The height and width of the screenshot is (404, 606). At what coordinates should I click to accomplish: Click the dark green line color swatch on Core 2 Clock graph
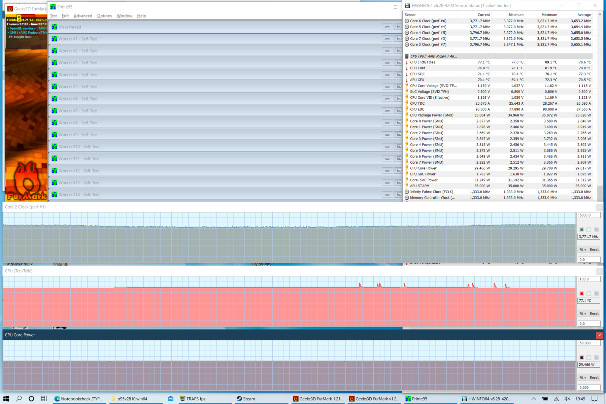[x=582, y=230]
